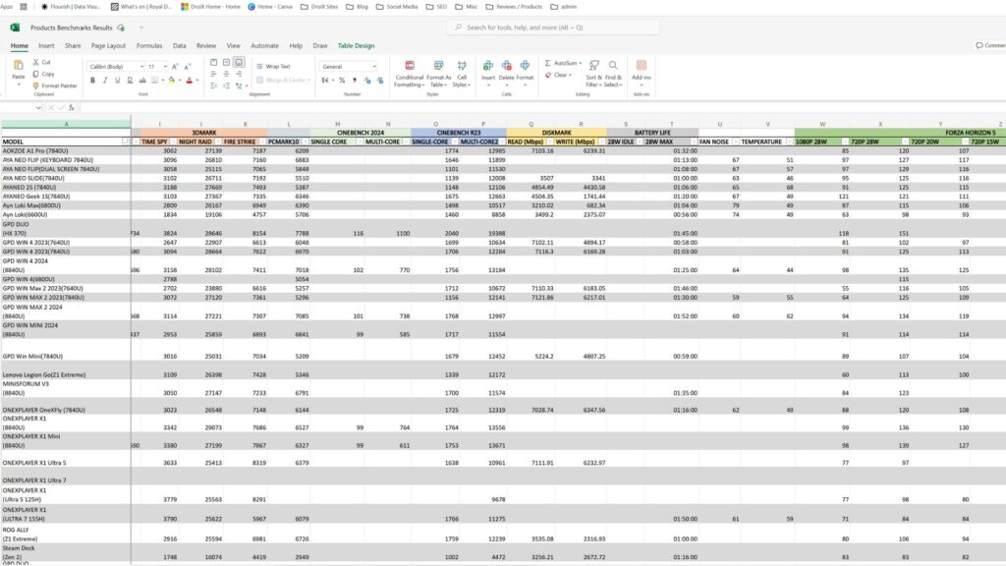Click the Clear eraser icon
The image size is (1006, 566).
coord(548,75)
